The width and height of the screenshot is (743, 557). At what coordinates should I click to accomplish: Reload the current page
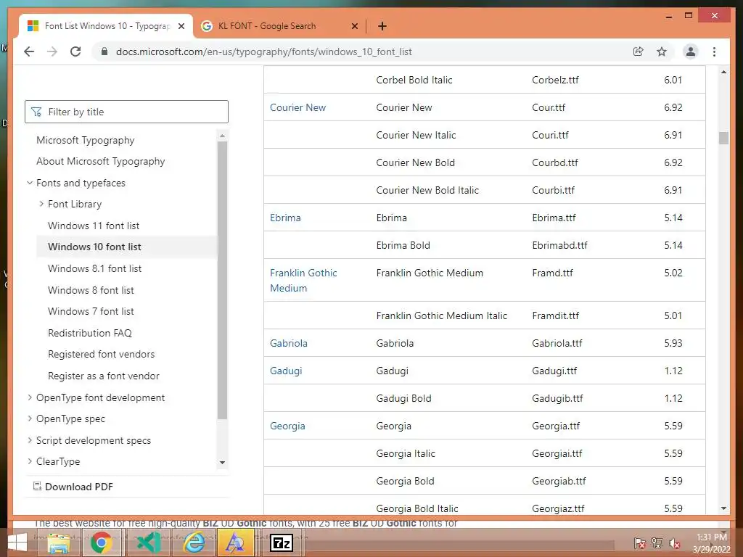(75, 51)
